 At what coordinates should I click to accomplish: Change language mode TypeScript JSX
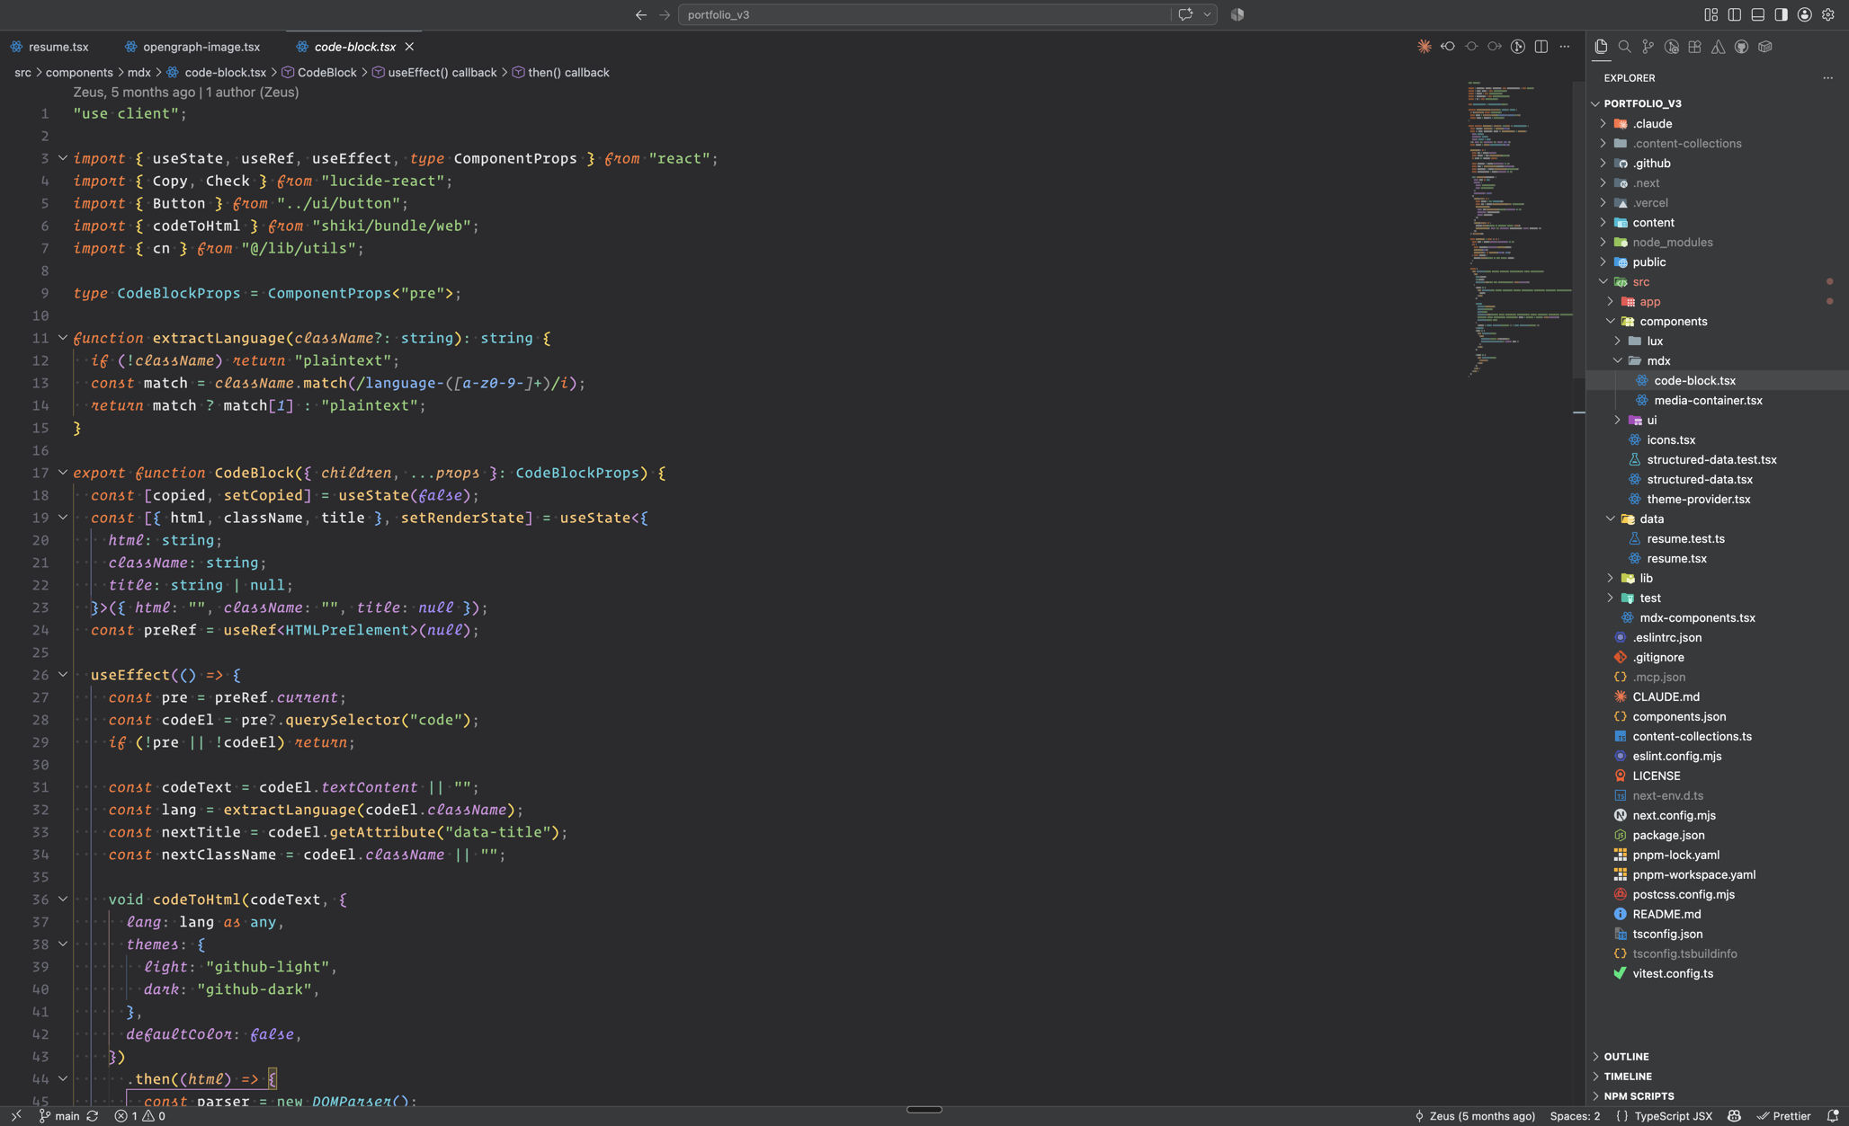point(1673,1116)
